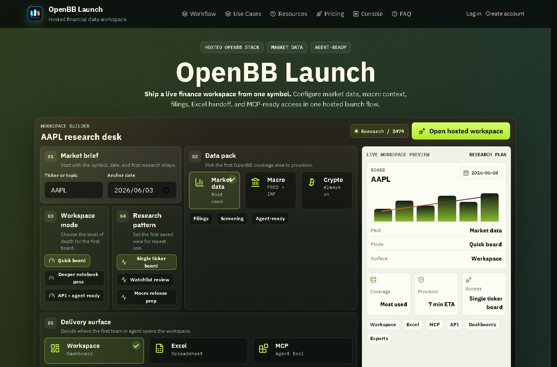
Task: Click the Bitcoin icon on Crypto card
Action: point(312,182)
